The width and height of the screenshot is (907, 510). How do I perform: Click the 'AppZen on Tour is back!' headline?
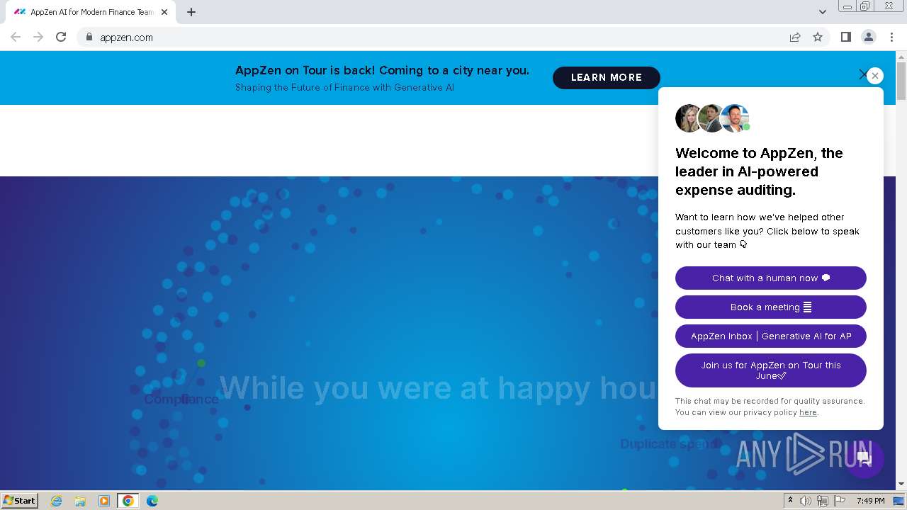(x=382, y=70)
